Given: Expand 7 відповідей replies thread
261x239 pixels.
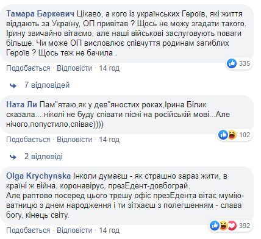Looking at the screenshot, I should (x=47, y=85).
